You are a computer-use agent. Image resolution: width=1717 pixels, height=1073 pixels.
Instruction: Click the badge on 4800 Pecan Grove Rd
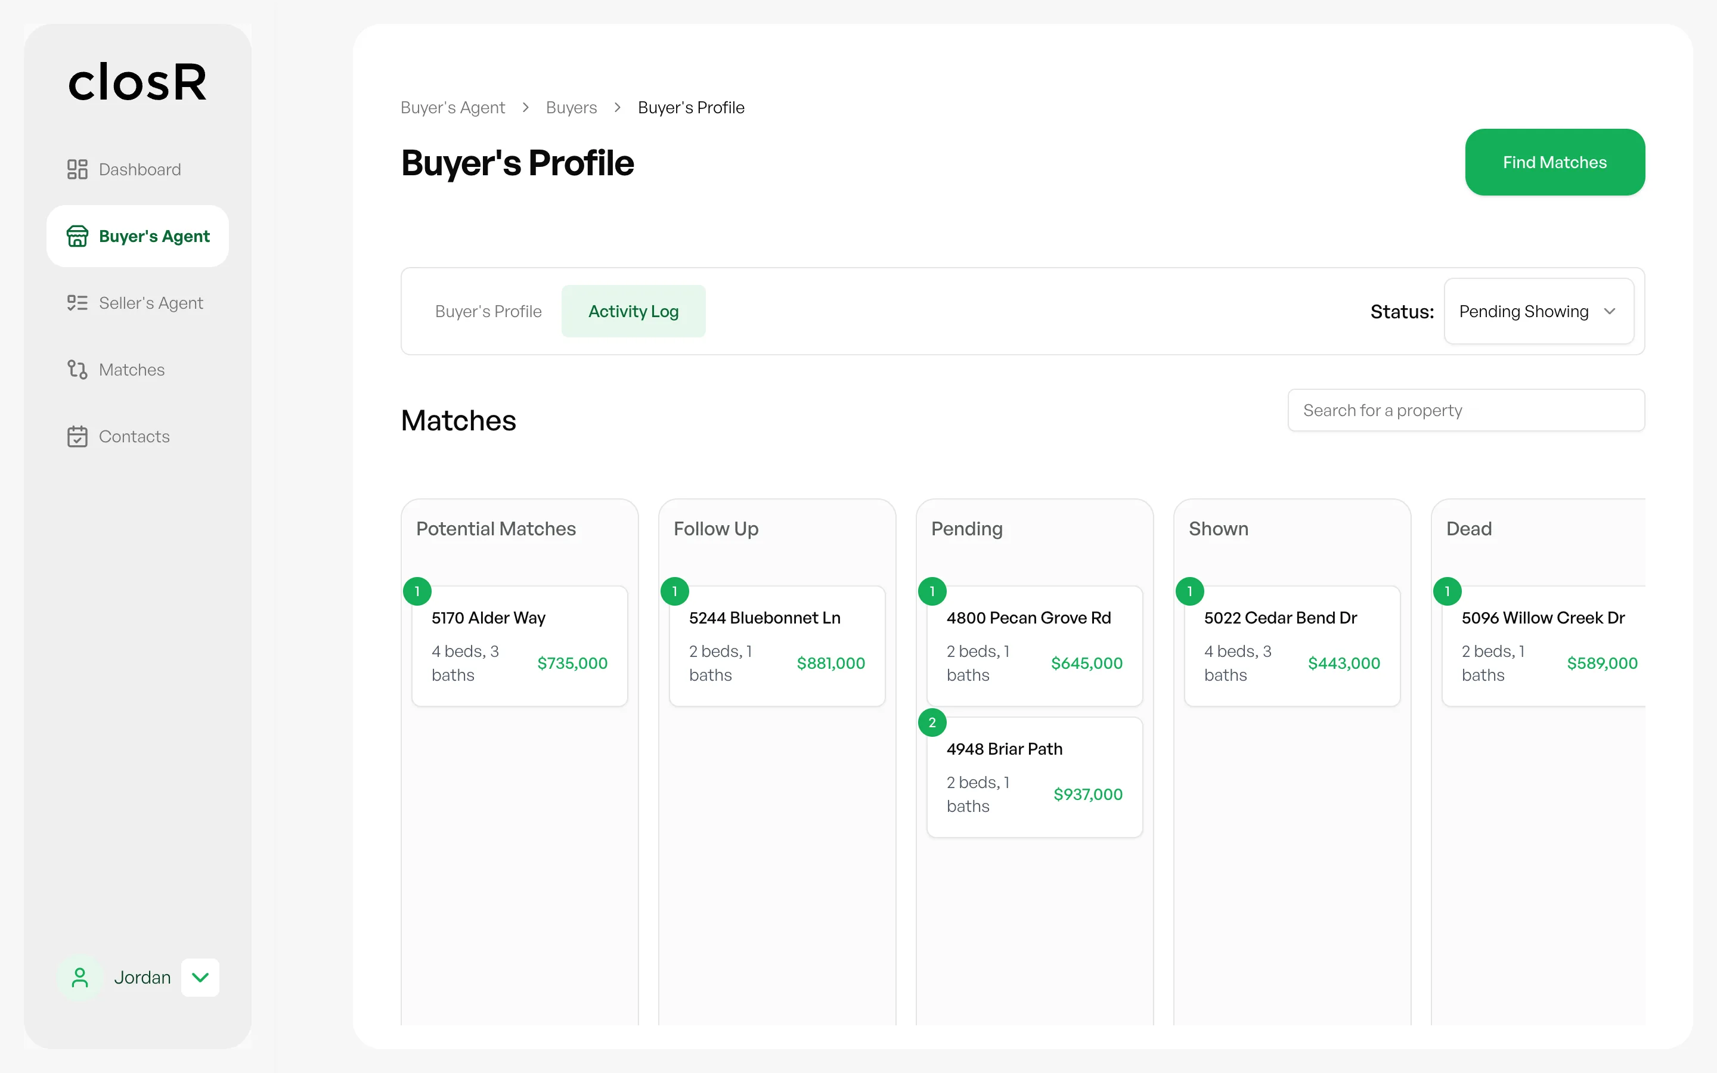click(x=932, y=591)
